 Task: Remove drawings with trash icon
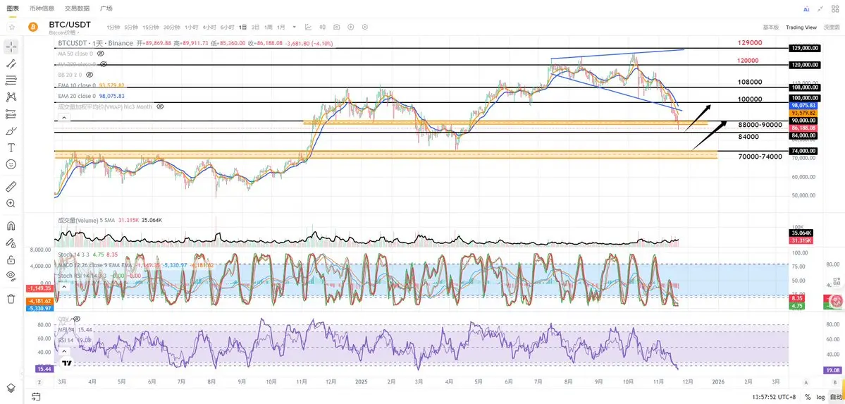pyautogui.click(x=11, y=298)
